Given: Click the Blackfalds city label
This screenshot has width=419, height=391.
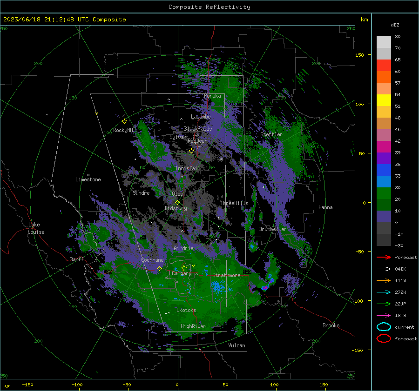Looking at the screenshot, I should 198,129.
